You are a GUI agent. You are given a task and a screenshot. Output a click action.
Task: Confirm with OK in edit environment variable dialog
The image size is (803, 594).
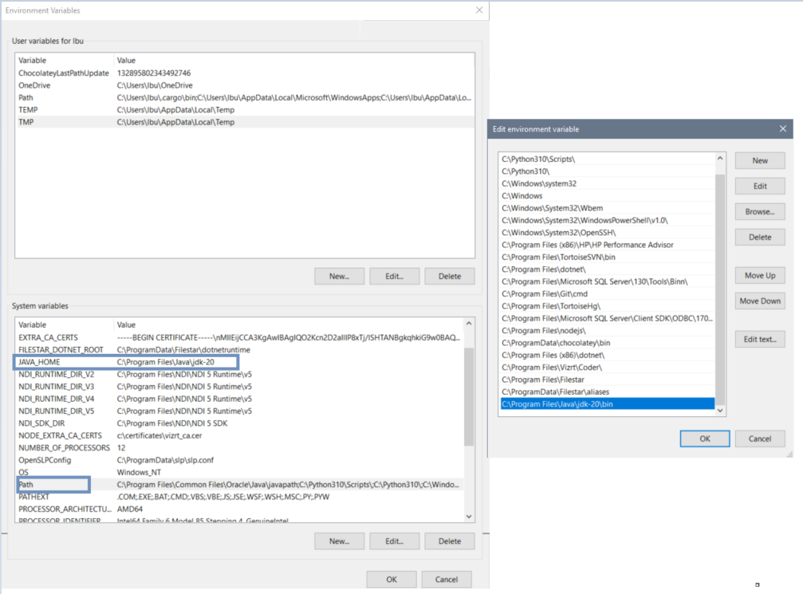[x=704, y=439]
